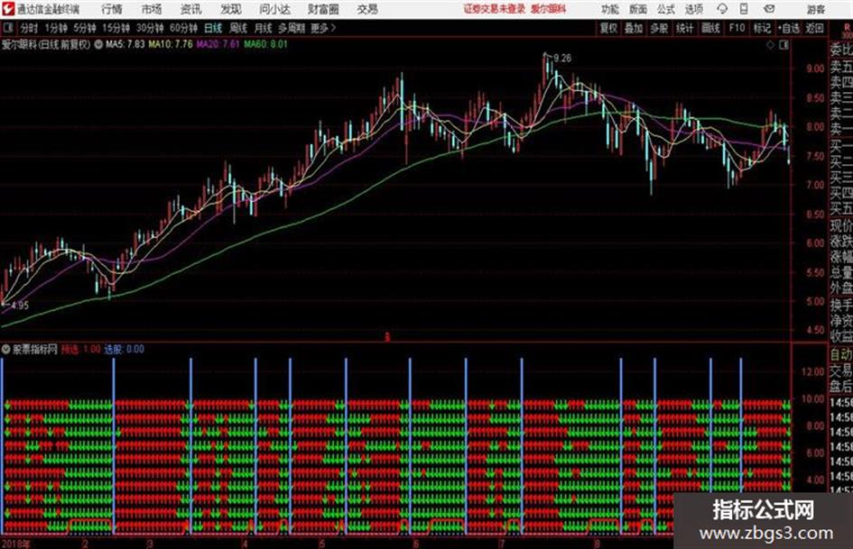Click the 证券交易未登录 login link
This screenshot has width=853, height=549.
[x=495, y=9]
